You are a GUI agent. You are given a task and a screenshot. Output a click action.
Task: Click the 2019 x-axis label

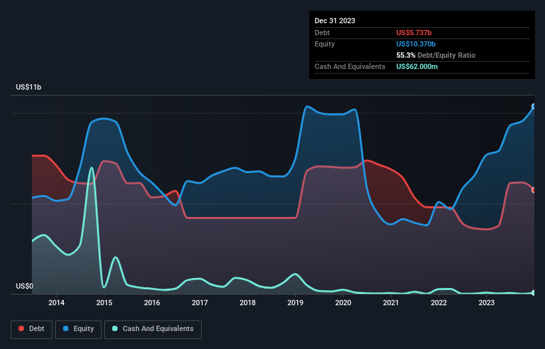pyautogui.click(x=295, y=303)
